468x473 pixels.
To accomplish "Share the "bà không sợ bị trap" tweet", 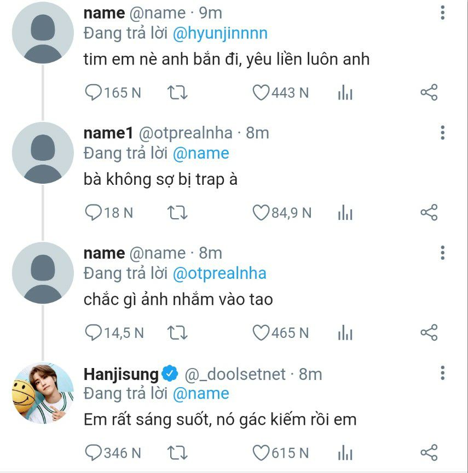I will click(x=429, y=213).
